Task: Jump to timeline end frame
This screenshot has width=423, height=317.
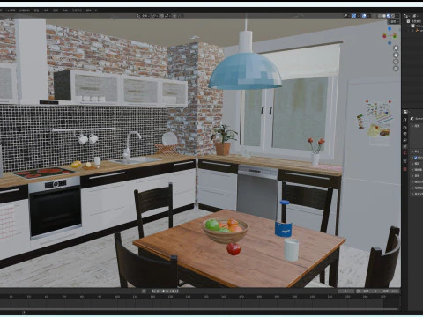Action: (x=176, y=291)
